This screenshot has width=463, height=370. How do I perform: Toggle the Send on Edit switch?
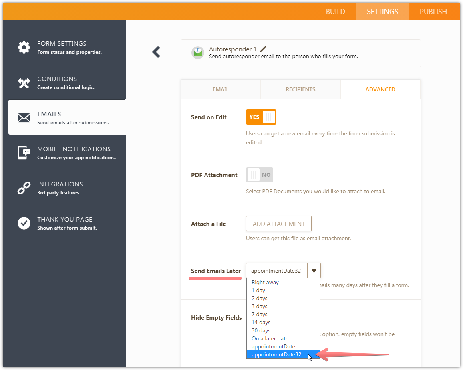pos(261,117)
